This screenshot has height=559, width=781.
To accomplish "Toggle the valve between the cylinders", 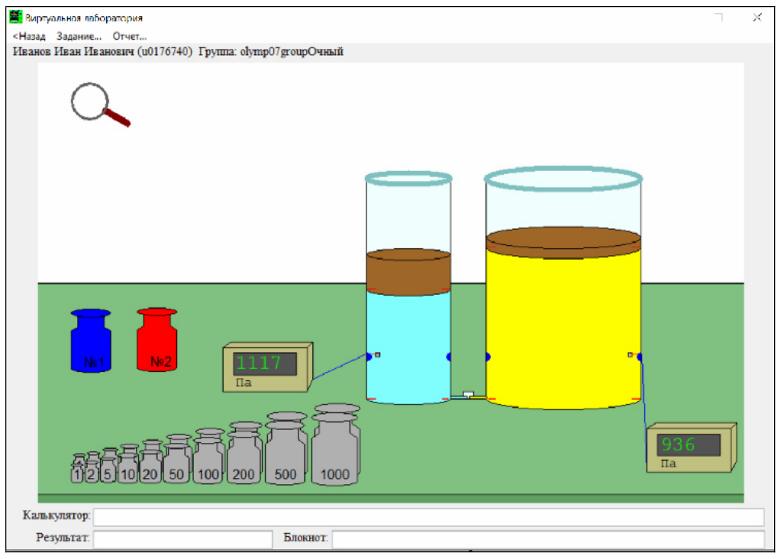I will [468, 395].
